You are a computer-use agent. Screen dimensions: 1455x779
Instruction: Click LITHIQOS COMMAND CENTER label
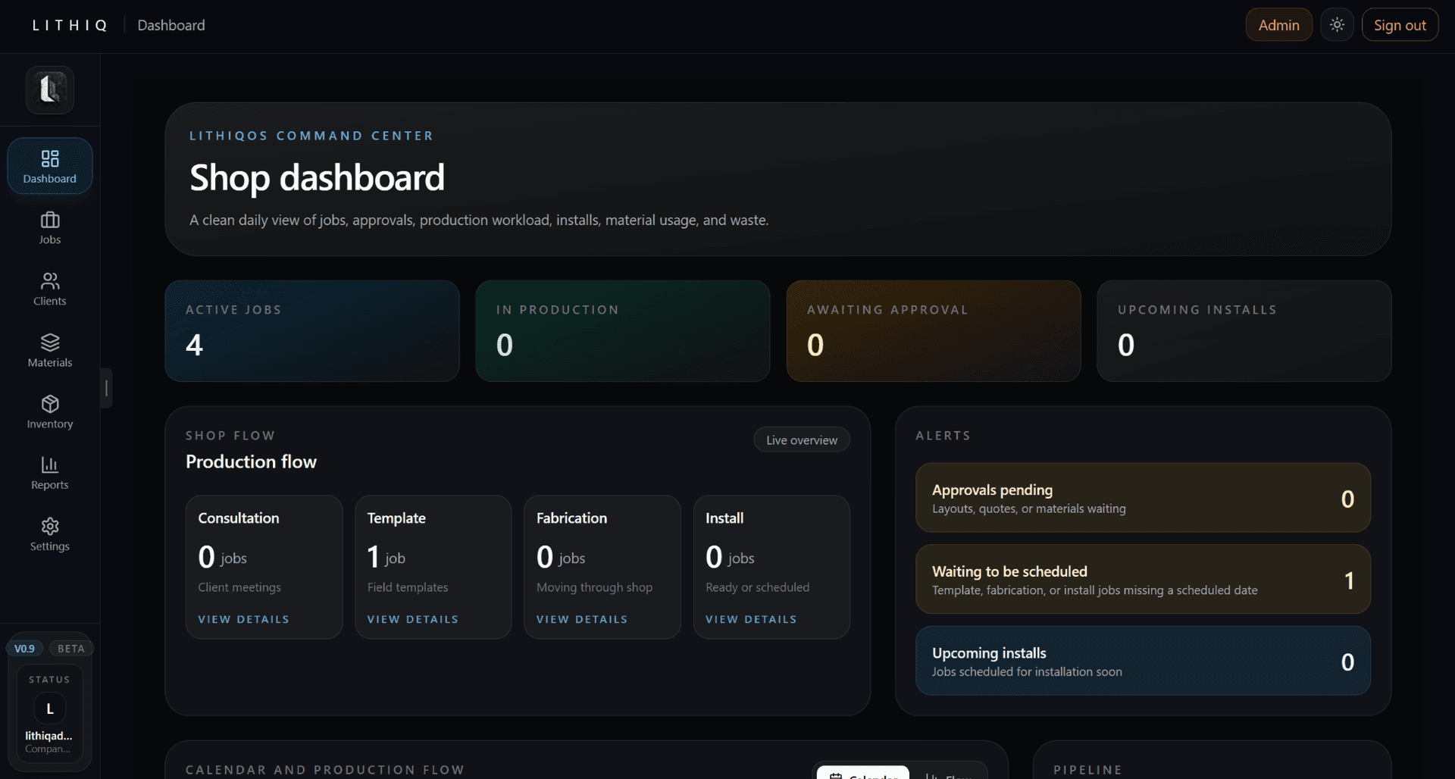311,136
